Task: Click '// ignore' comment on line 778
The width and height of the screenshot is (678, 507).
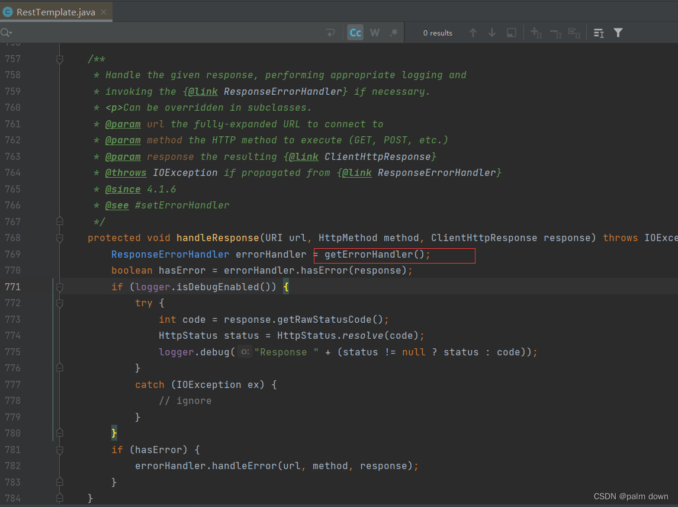Action: point(185,401)
